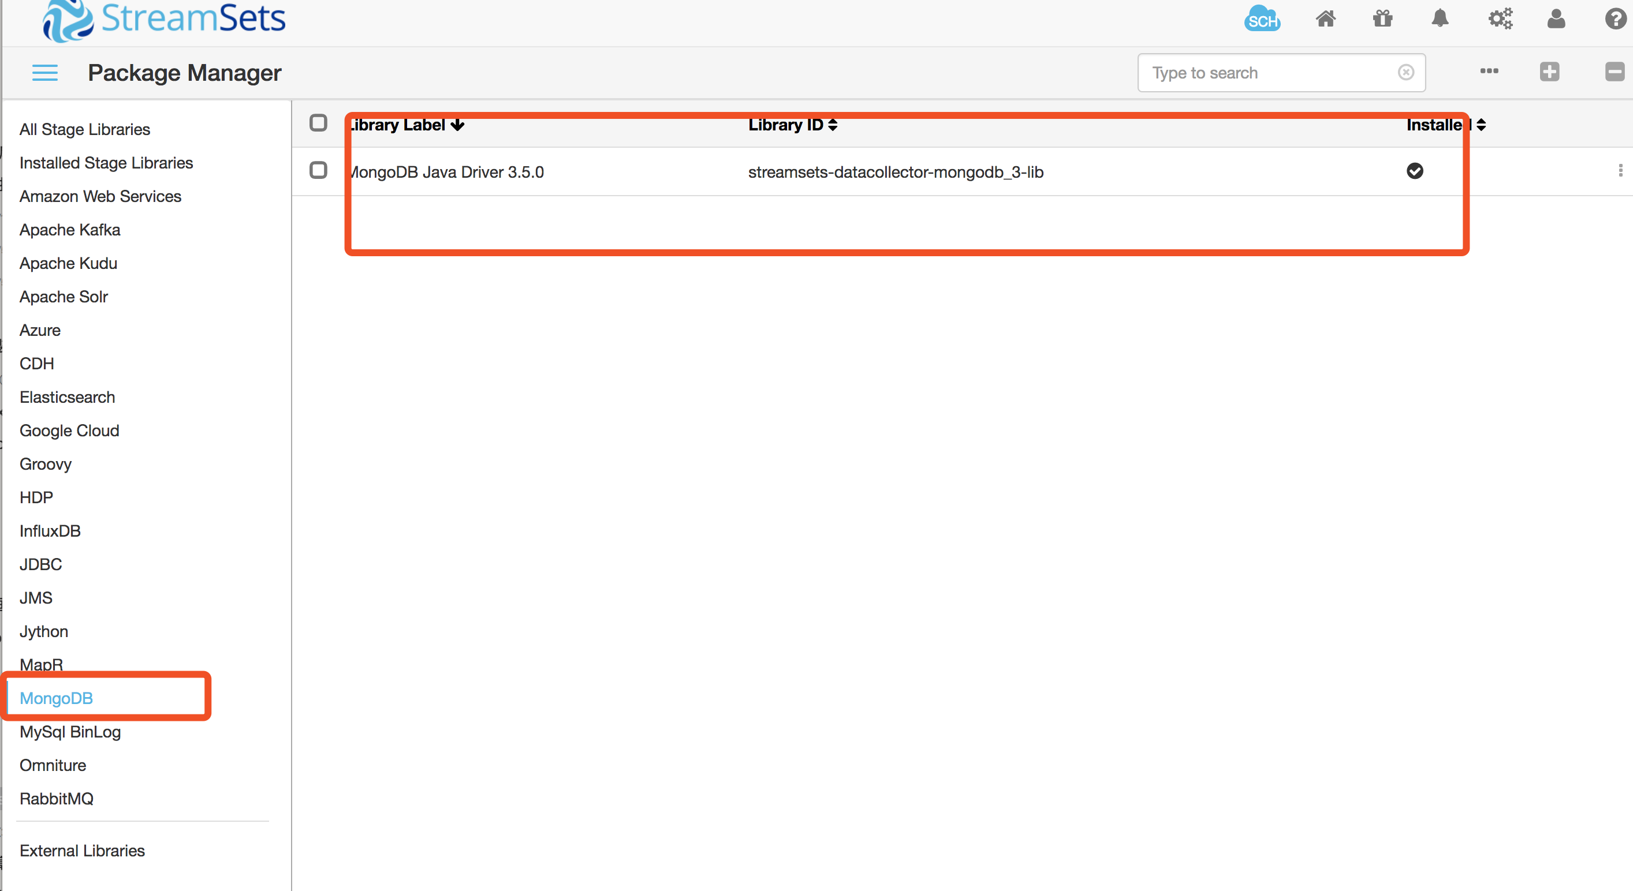Open the MySql BinLog library category
The height and width of the screenshot is (891, 1633).
(x=70, y=732)
